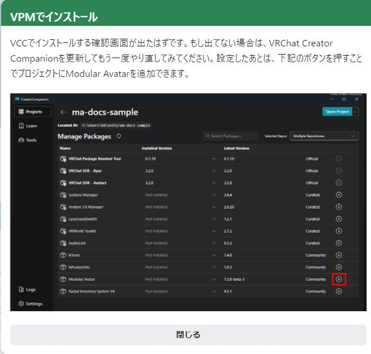371x354 pixels.
Task: Remove VRChat SDK - Base minus icon
Action: (339, 171)
